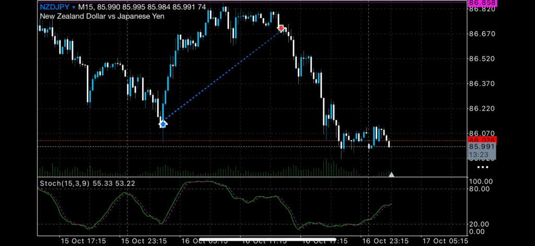Select the red 86.028 price level label
This screenshot has height=246, width=535.
pyautogui.click(x=482, y=140)
